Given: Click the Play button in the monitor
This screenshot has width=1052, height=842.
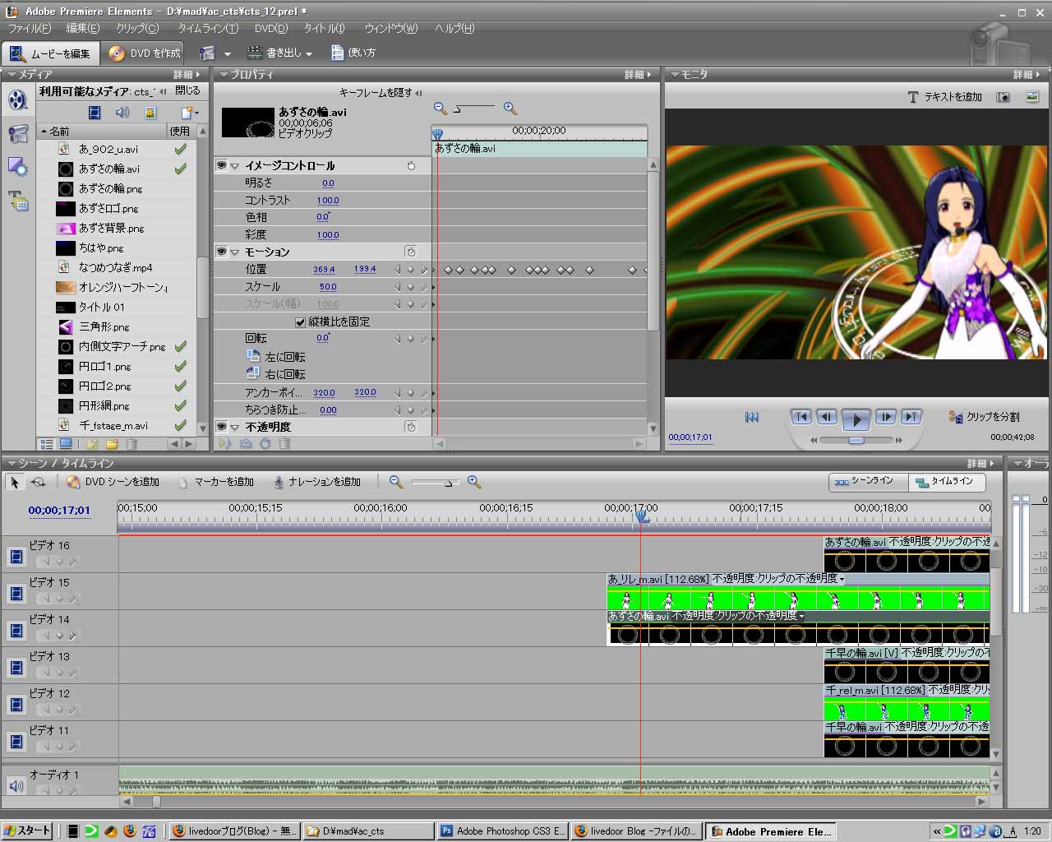Looking at the screenshot, I should 856,419.
